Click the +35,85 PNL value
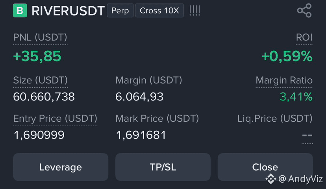The height and width of the screenshot is (189, 326). coord(37,56)
